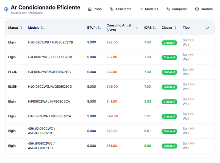Viewport: 220px width, 163px height.
Task: Click IDRS value 5.50
Action: [148, 146]
